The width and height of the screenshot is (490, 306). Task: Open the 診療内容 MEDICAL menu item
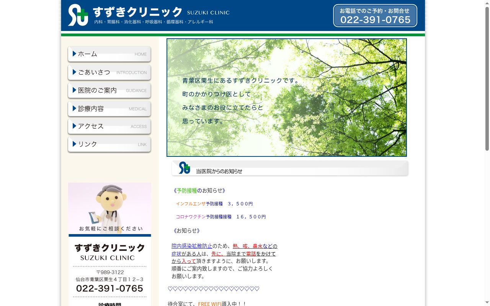point(109,109)
